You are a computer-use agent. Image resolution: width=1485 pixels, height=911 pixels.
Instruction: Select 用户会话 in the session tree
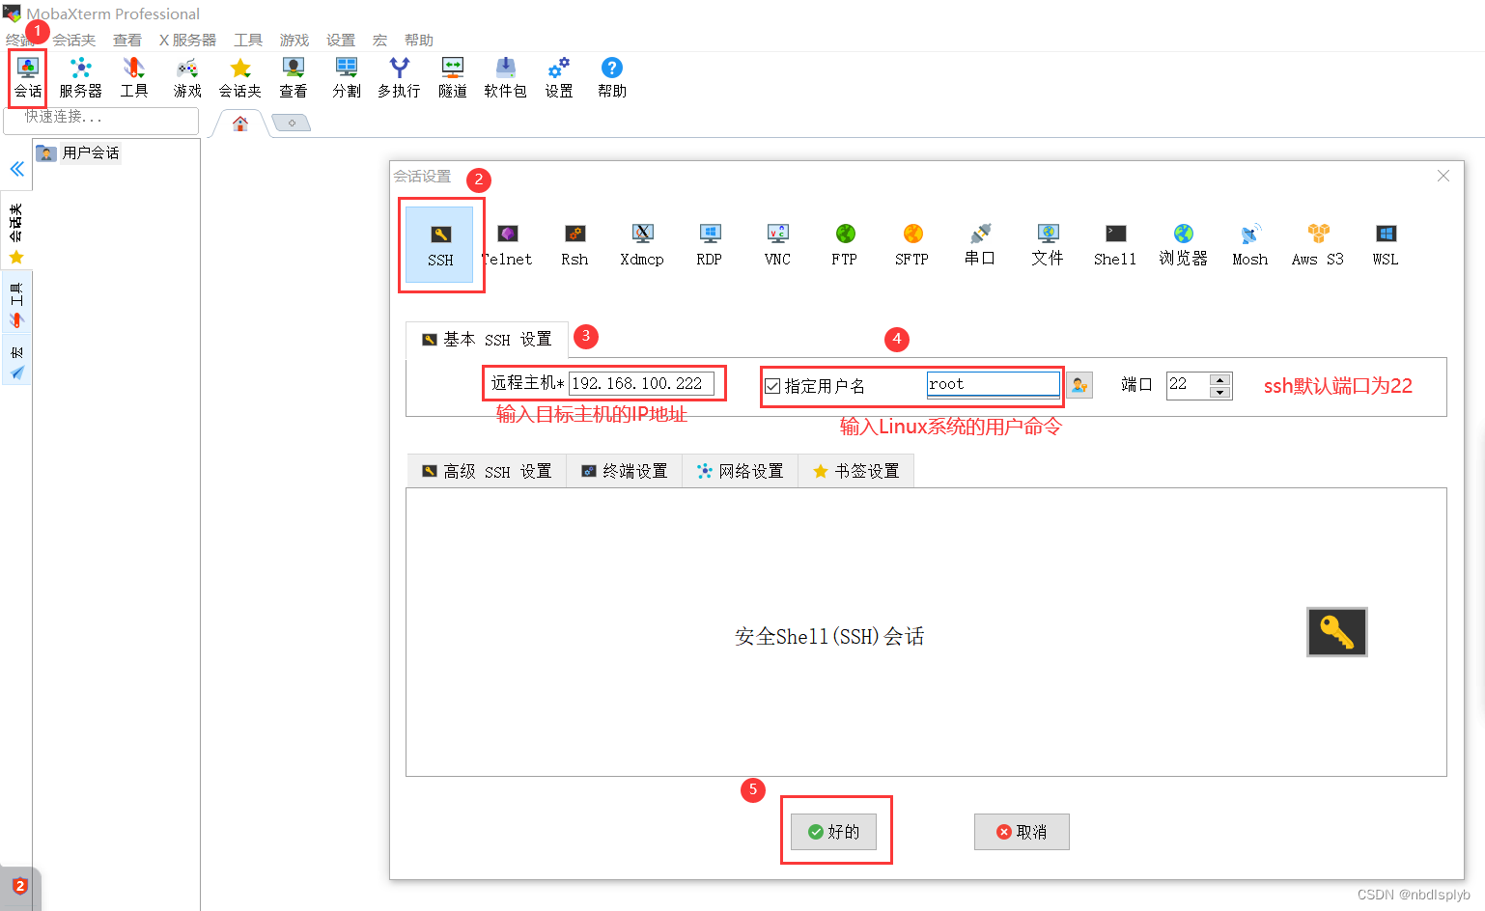tap(91, 153)
